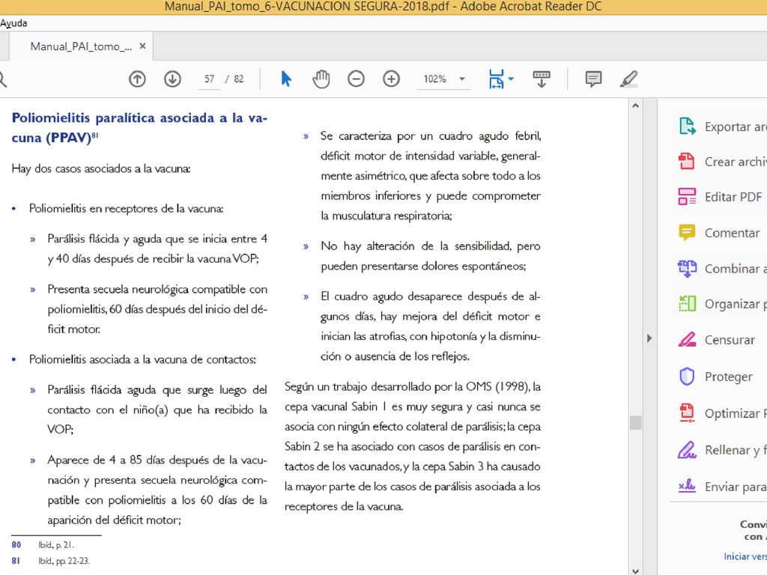This screenshot has width=767, height=575.
Task: Click the Enviar para firma icon
Action: tap(687, 486)
